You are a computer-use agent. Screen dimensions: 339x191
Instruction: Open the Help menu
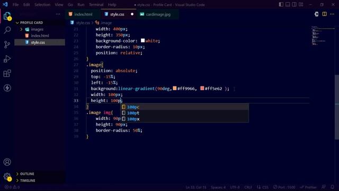tap(112, 5)
